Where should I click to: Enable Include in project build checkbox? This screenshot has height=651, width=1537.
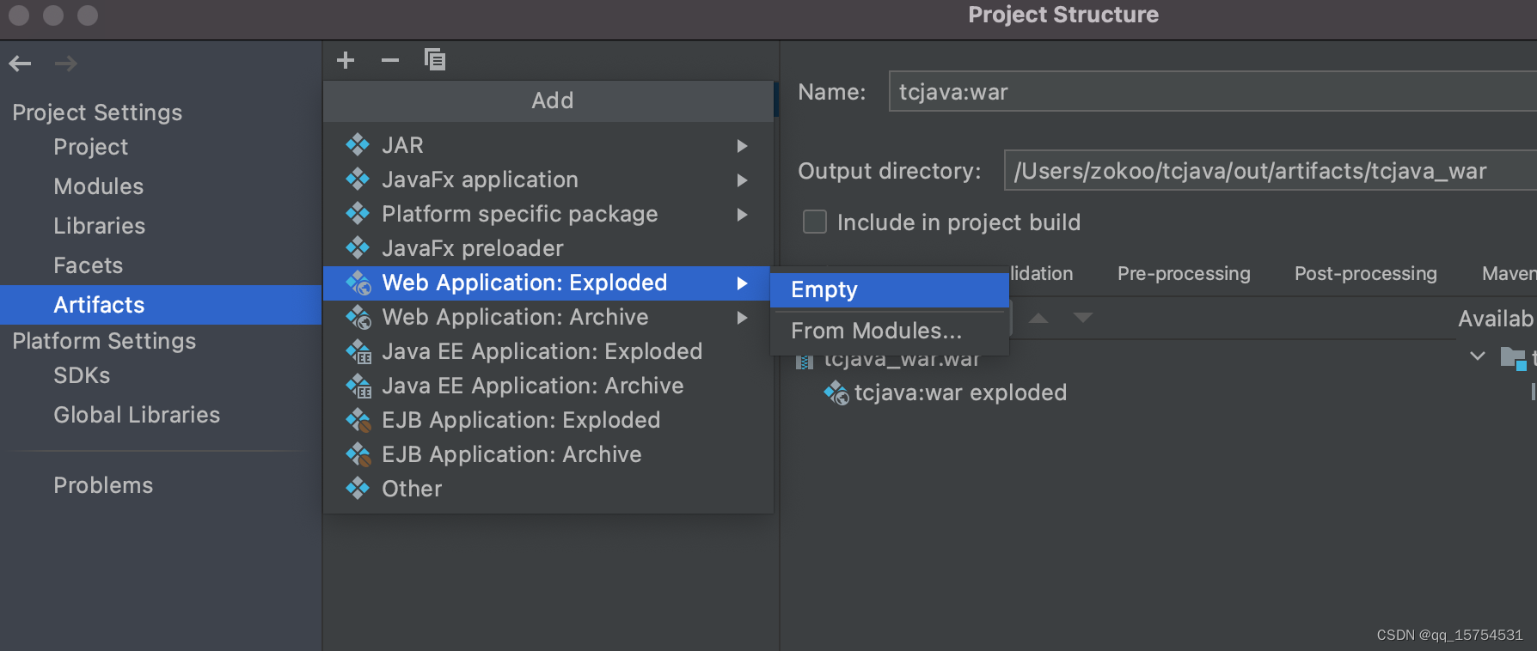(815, 222)
